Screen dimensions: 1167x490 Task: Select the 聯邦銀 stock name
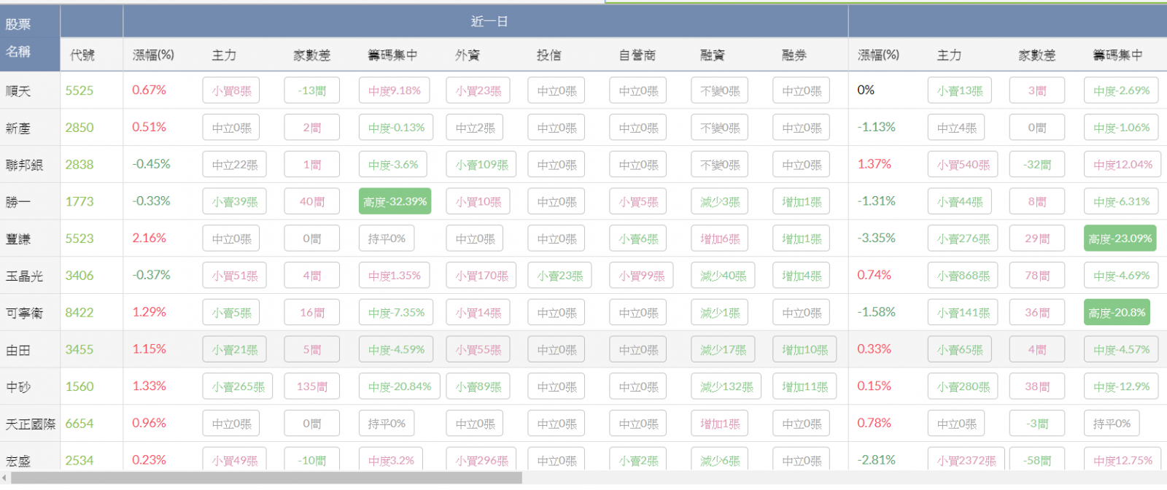pos(24,166)
